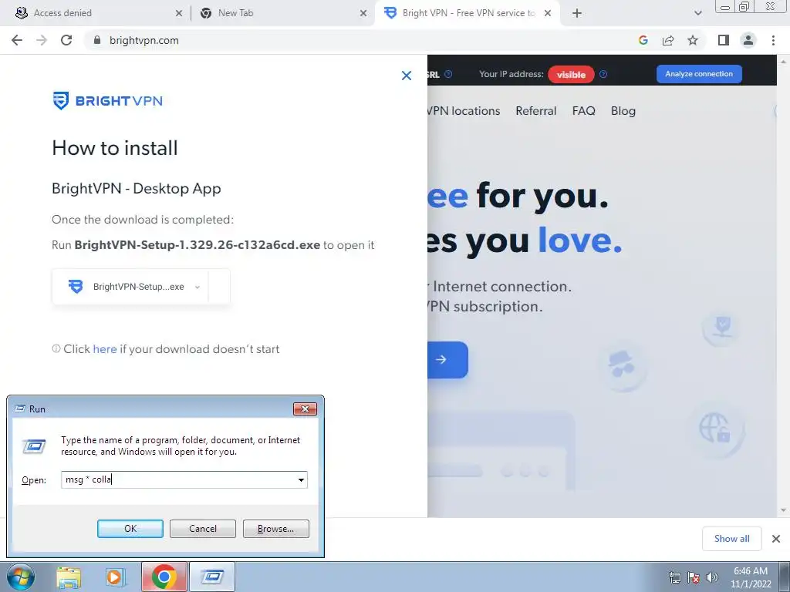The image size is (790, 592).
Task: Open the Chrome profile avatar
Action: click(748, 40)
